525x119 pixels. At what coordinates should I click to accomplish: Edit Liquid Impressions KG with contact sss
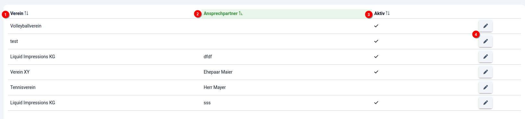pyautogui.click(x=485, y=103)
